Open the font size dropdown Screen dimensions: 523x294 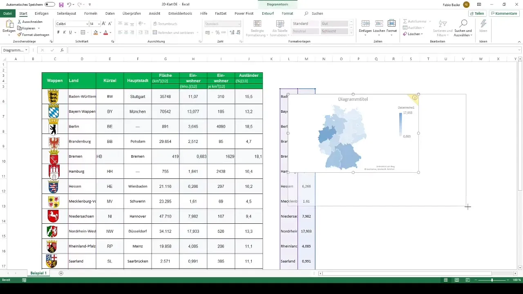coord(98,24)
